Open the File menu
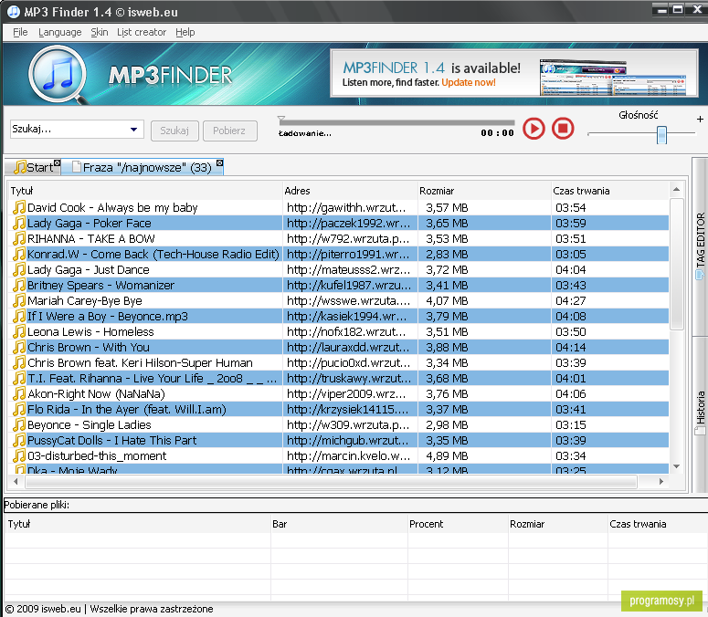The image size is (708, 617). point(20,33)
